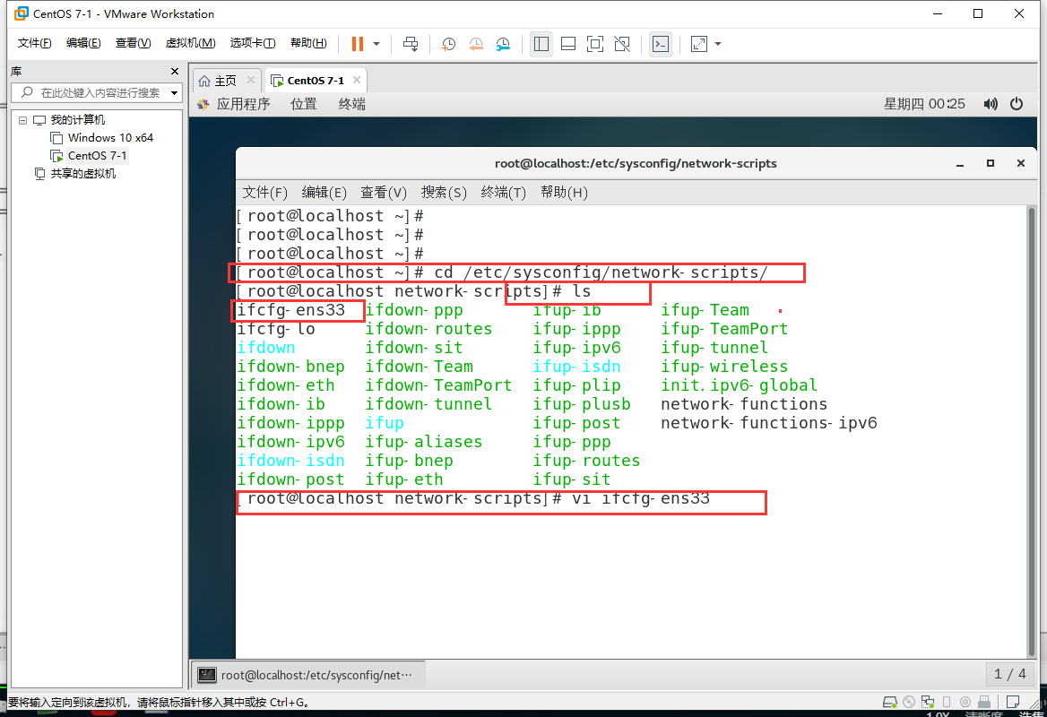Enter full screen mode icon
1047x717 pixels.
click(595, 44)
